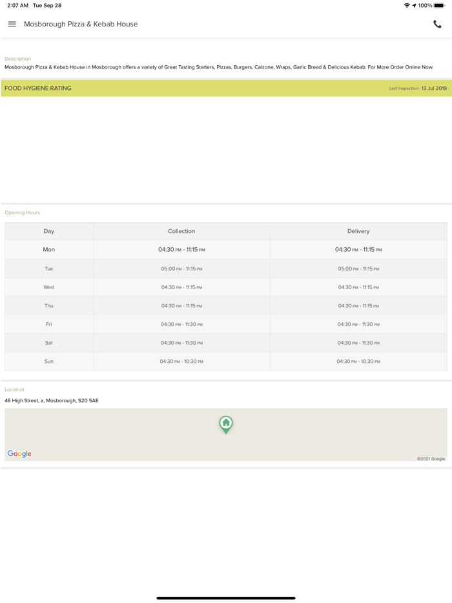Tap the Wi-Fi status icon

[407, 5]
